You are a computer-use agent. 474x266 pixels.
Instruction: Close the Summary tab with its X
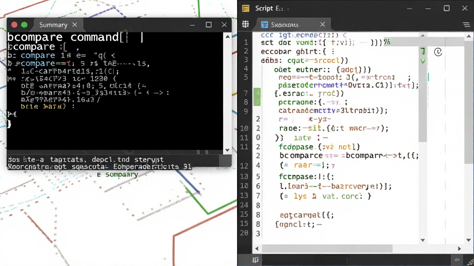tap(75, 25)
